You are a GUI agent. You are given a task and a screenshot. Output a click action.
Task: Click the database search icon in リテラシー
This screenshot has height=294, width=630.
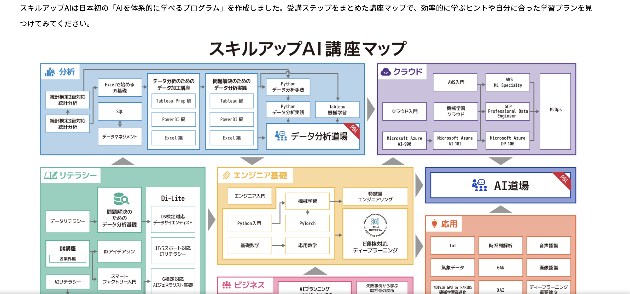(121, 199)
